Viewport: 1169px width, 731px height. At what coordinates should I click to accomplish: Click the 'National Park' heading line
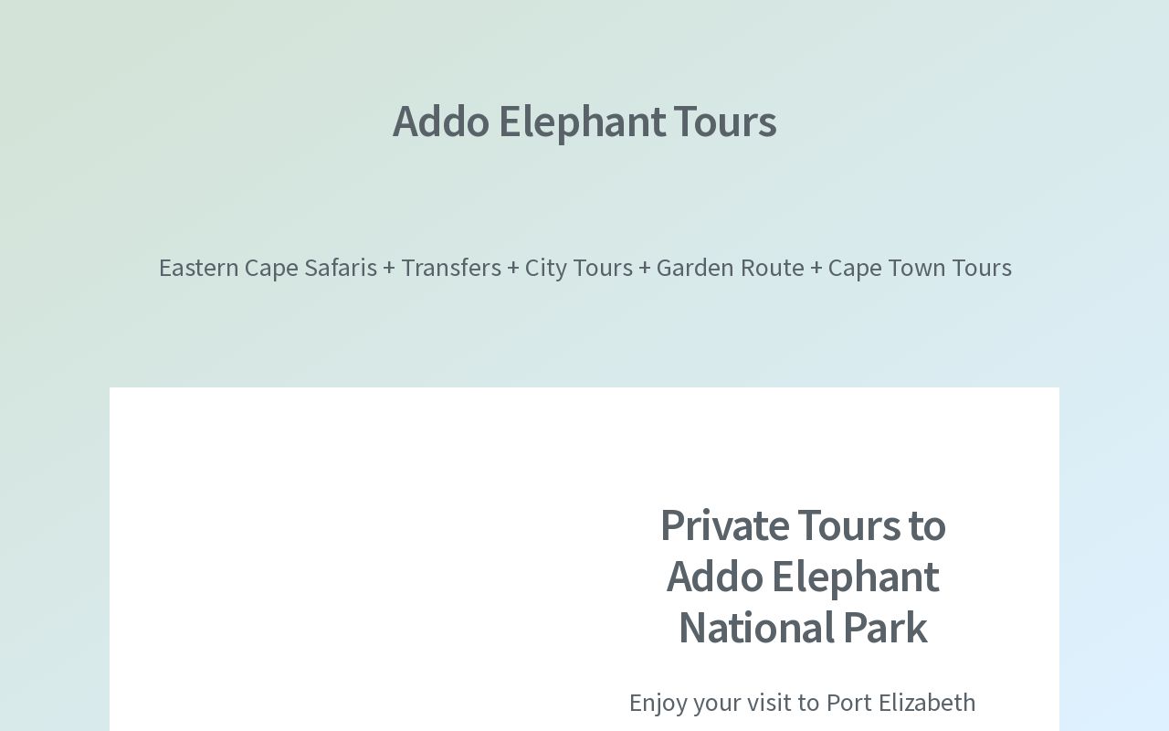point(803,628)
